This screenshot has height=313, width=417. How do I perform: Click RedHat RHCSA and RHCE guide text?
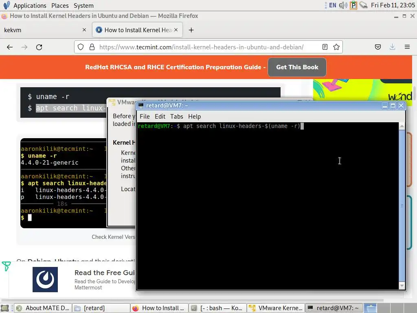coord(175,67)
